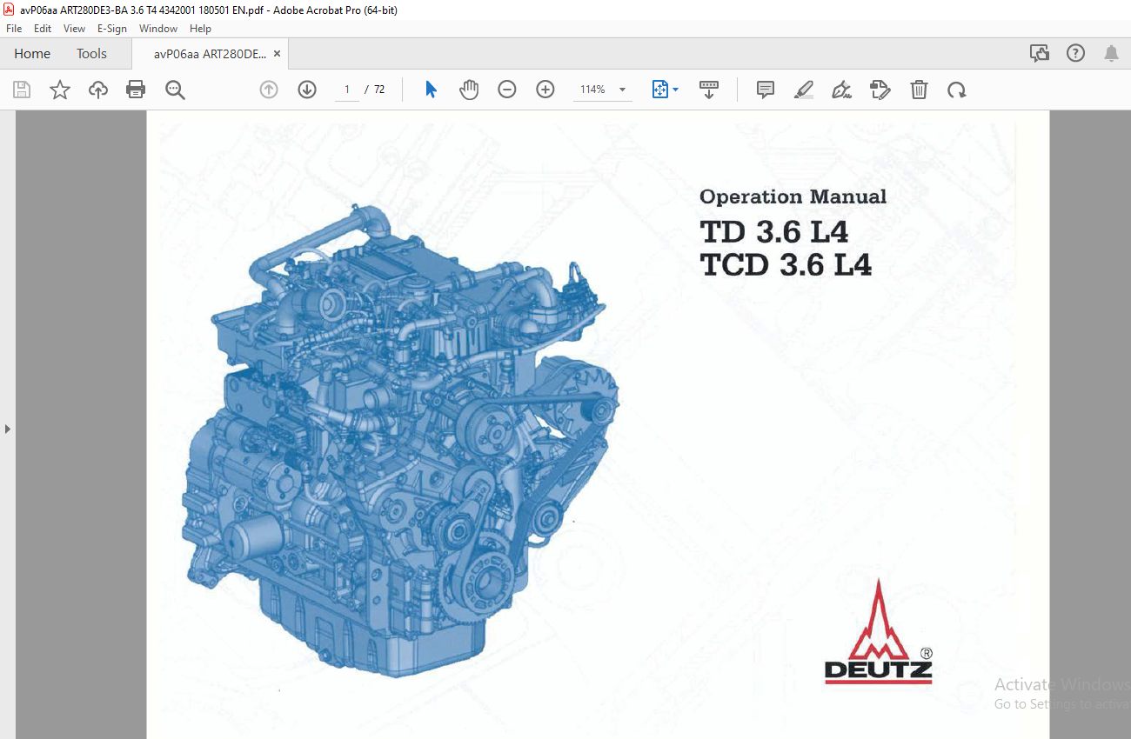Open the notifications bell

click(x=1111, y=53)
